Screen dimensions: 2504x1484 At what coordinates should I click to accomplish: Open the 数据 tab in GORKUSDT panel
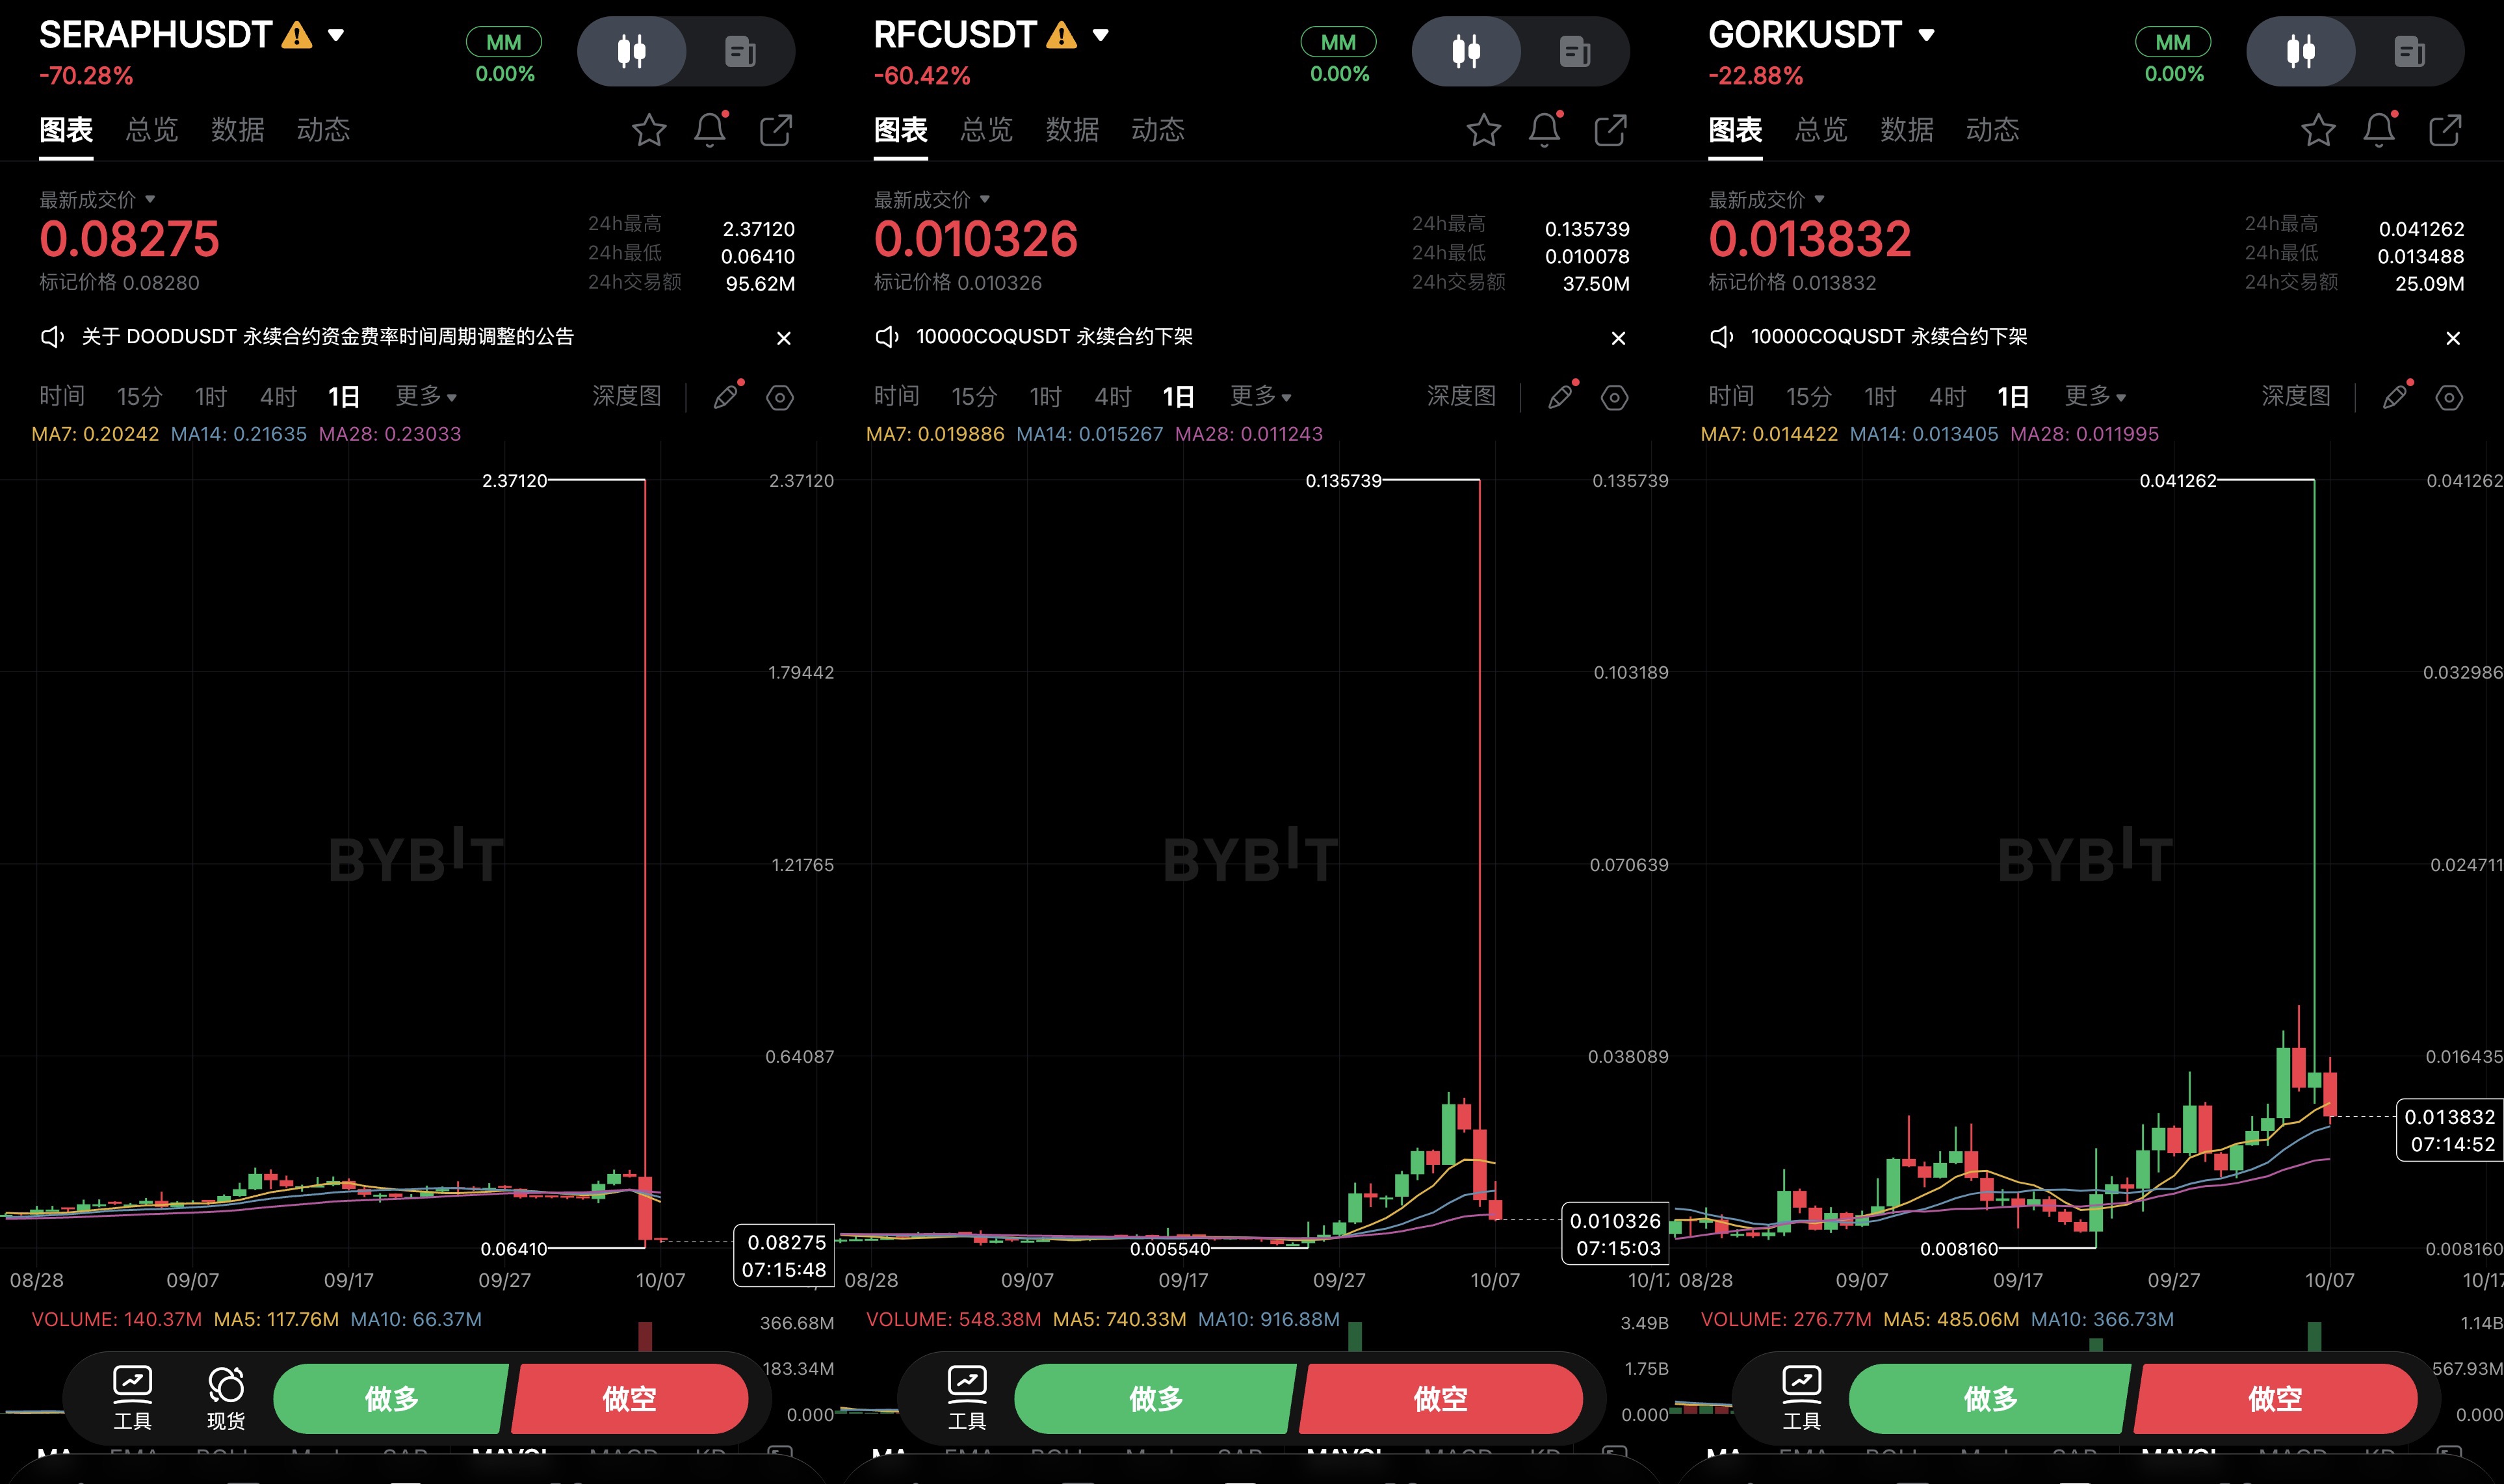pyautogui.click(x=1907, y=130)
